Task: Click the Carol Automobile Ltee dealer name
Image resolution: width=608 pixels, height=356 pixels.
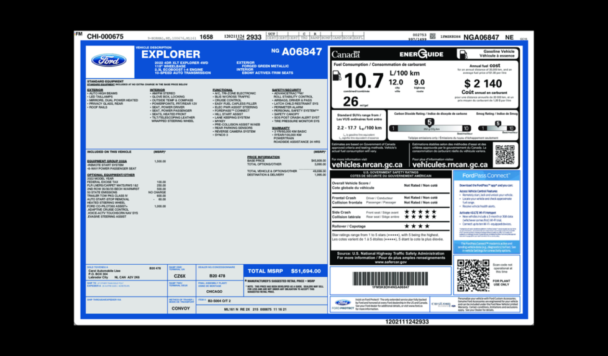Action: pyautogui.click(x=104, y=271)
